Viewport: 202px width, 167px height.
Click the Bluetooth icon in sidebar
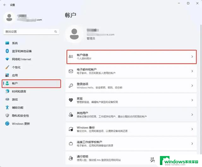(7, 51)
